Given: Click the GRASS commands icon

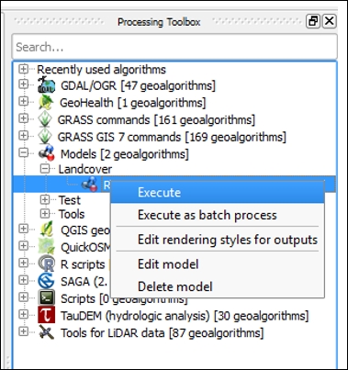Looking at the screenshot, I should coord(45,119).
